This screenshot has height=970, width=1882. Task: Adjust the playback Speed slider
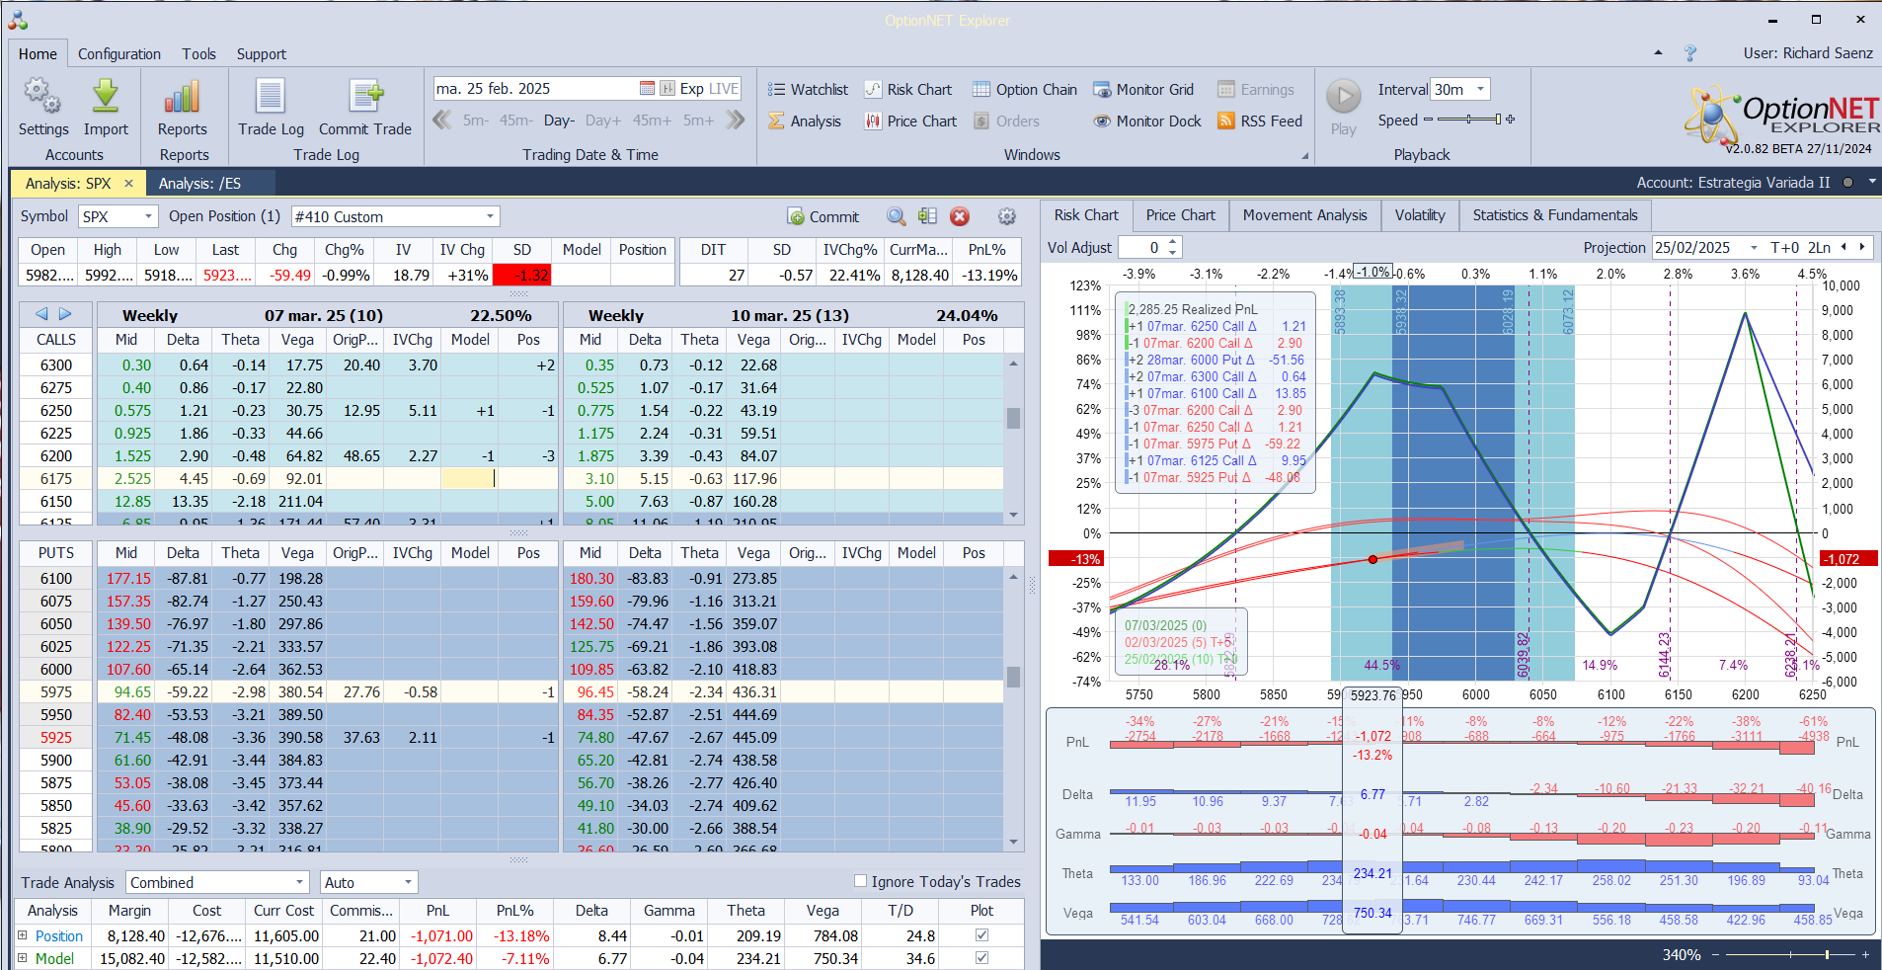click(x=1469, y=120)
